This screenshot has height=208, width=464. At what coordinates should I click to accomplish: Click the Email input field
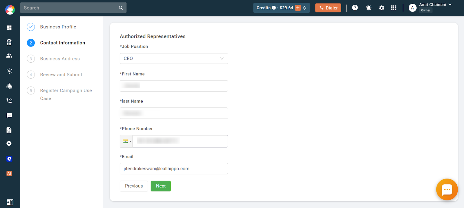(x=174, y=168)
